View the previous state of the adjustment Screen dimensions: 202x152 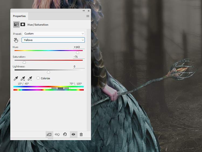(x=57, y=134)
